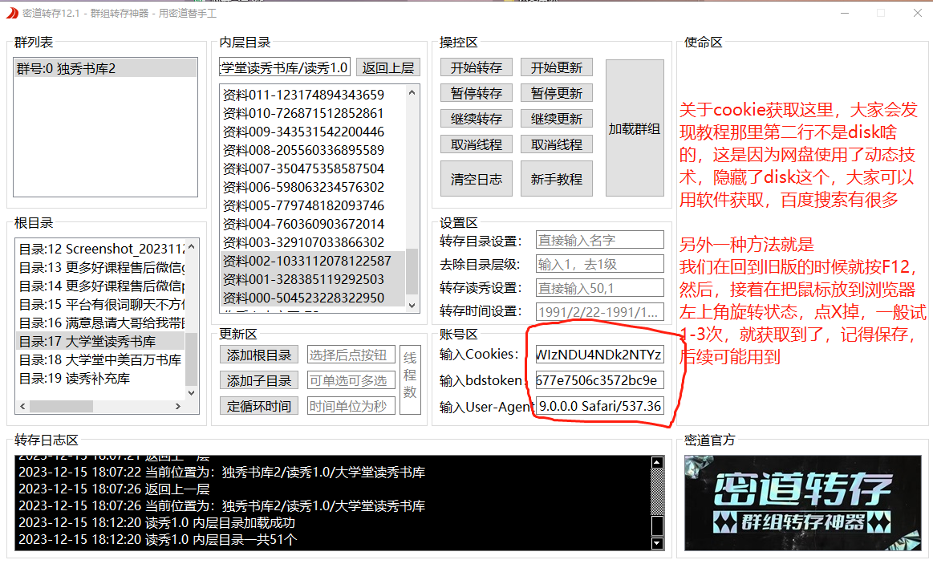Click the 密道转存 official banner image
The width and height of the screenshot is (933, 564).
803,503
